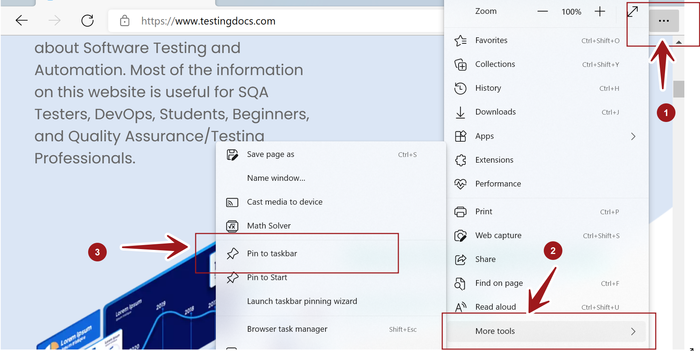
Task: Open History from the menu
Action: 546,88
